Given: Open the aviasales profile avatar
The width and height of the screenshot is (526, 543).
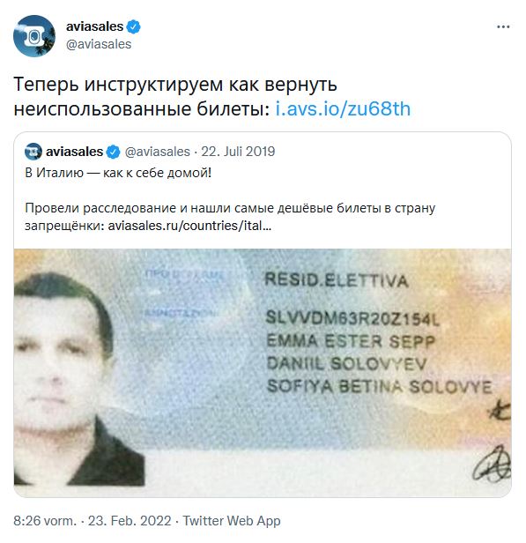Looking at the screenshot, I should (33, 35).
